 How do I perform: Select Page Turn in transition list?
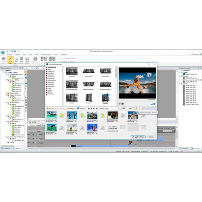(x=51, y=94)
